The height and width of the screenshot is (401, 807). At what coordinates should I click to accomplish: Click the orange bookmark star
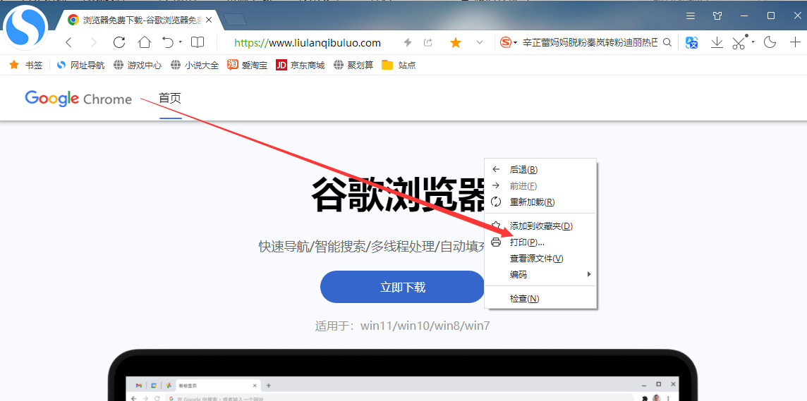point(456,43)
